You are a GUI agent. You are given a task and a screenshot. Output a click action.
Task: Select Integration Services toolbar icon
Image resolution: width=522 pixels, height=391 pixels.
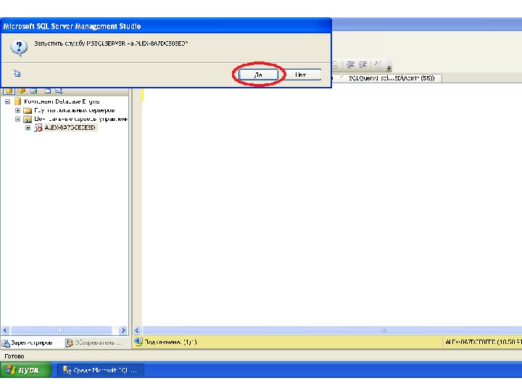click(59, 91)
